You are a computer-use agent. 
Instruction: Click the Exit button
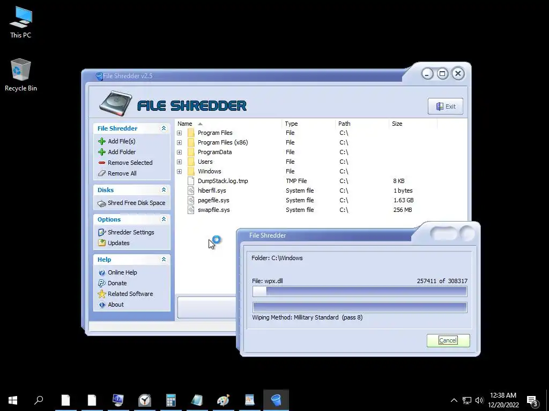pos(446,106)
